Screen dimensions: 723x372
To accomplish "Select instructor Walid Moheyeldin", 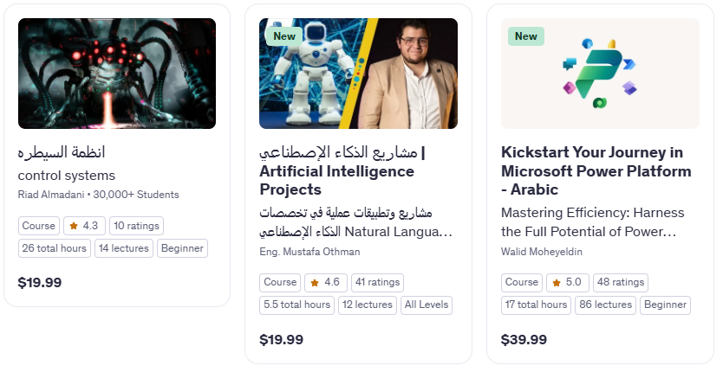I will [541, 252].
